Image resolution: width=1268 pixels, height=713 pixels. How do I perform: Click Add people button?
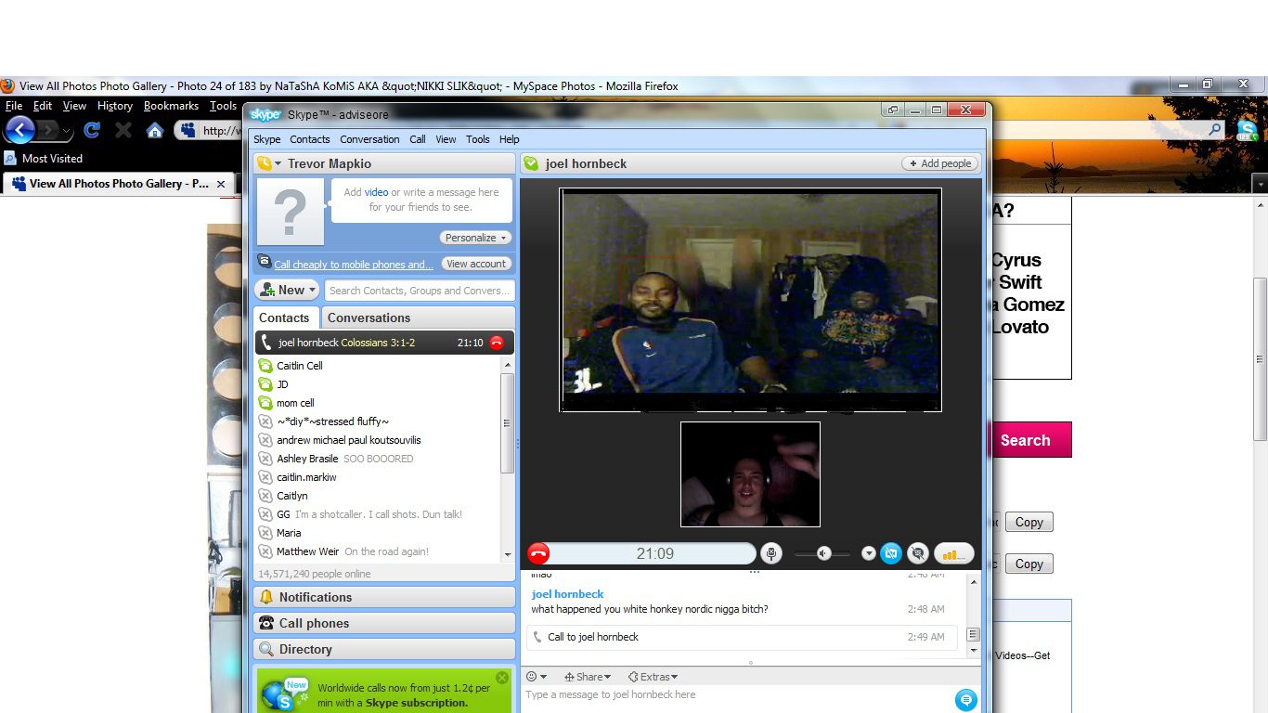point(940,163)
